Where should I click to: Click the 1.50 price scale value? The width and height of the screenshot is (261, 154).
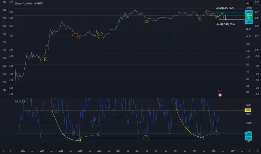tap(247, 72)
